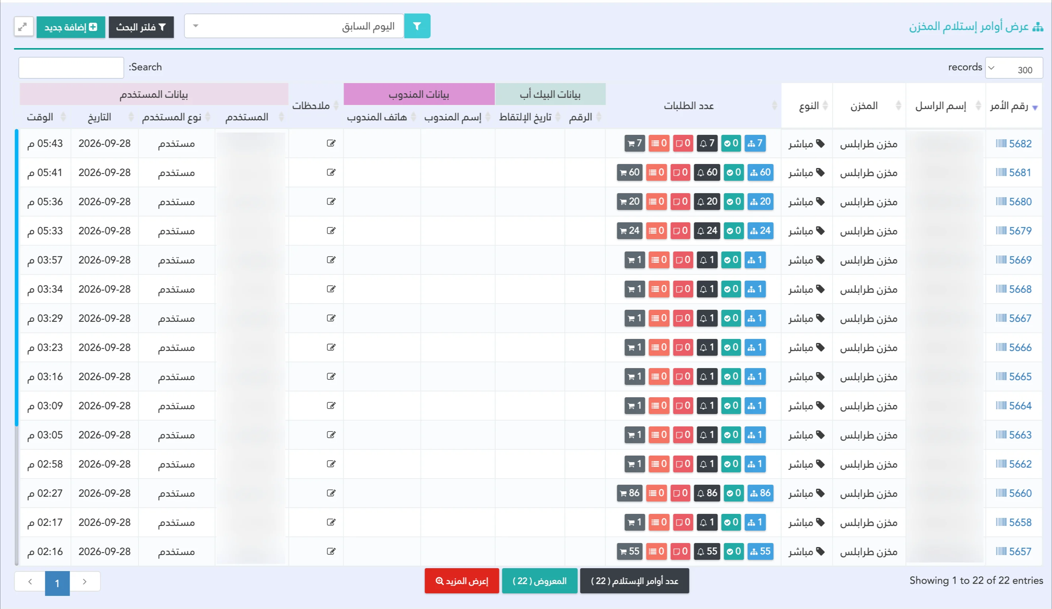The height and width of the screenshot is (609, 1052).
Task: Click the إعرض المزيد show more button
Action: click(462, 581)
